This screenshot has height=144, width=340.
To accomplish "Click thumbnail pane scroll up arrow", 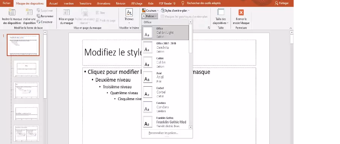I will point(45,32).
